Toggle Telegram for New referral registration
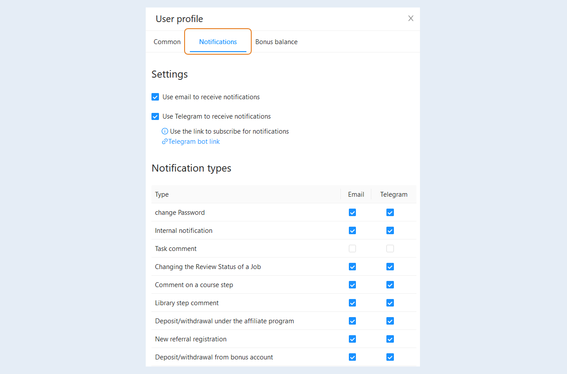 pyautogui.click(x=390, y=339)
